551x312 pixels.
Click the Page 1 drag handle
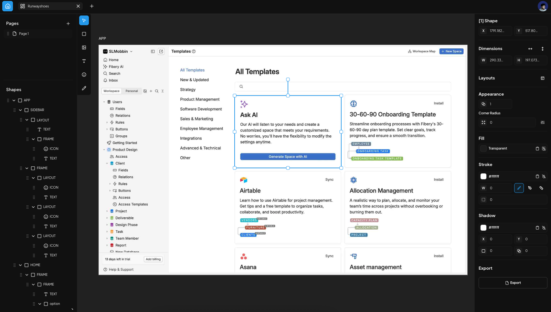[x=8, y=34]
